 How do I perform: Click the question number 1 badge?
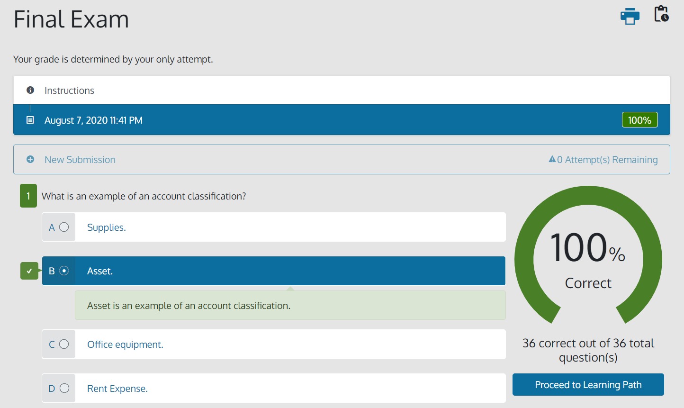pyautogui.click(x=28, y=196)
